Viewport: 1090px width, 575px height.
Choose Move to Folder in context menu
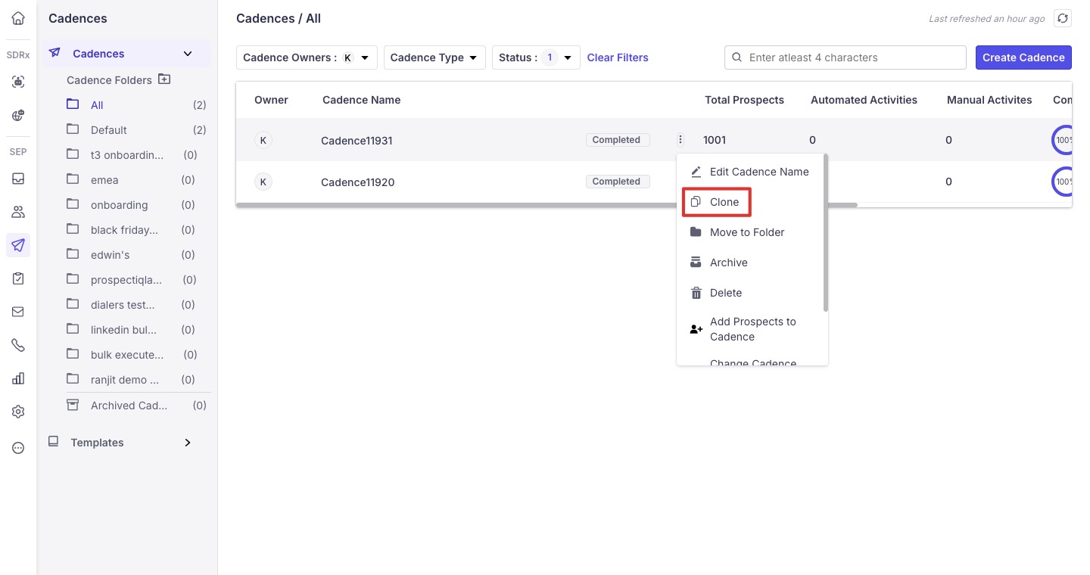[746, 232]
